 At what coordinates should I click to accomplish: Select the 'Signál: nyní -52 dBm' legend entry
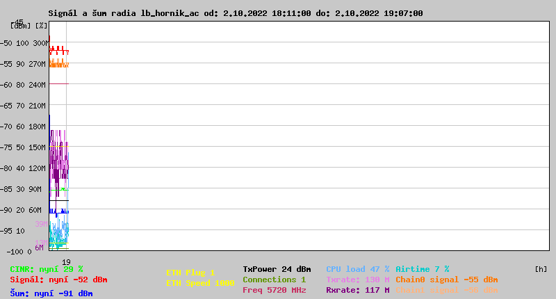click(58, 280)
